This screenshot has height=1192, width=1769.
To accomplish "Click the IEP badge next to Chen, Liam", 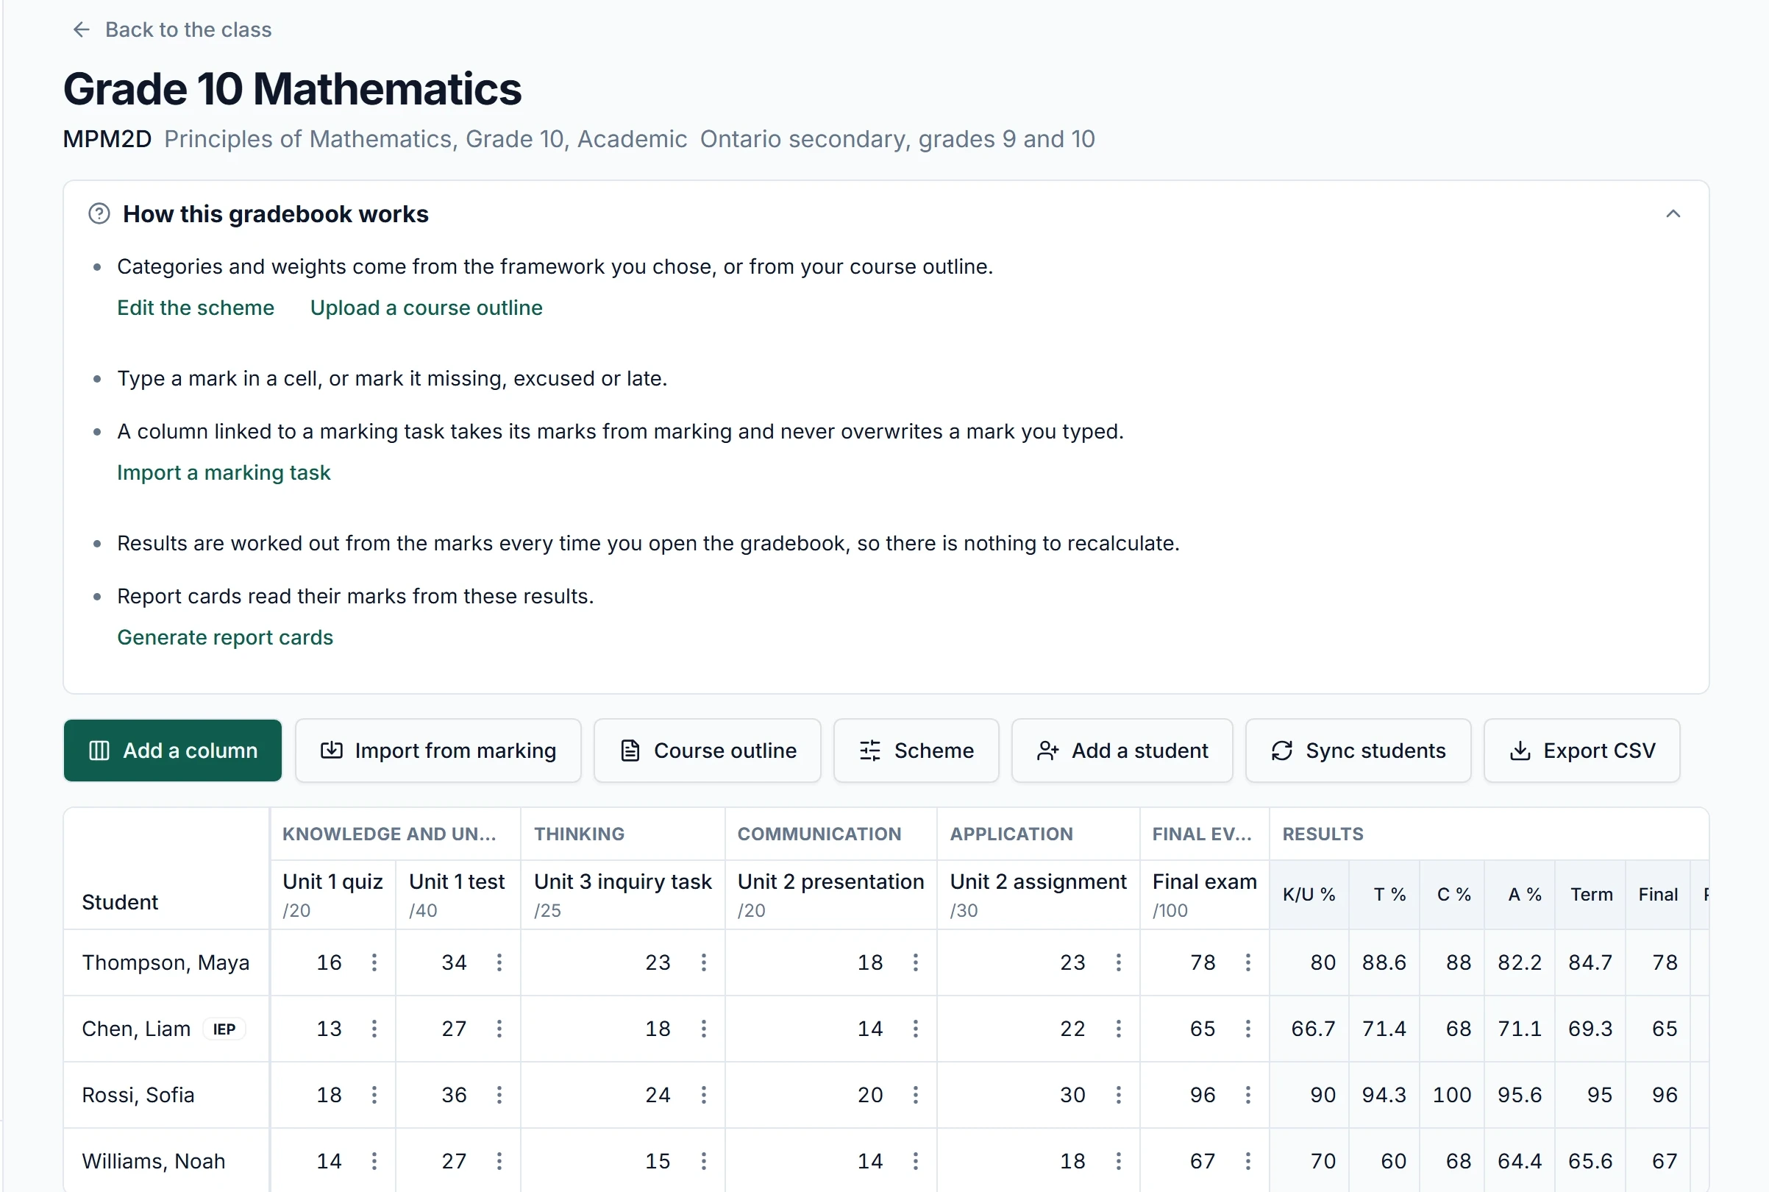I will tap(224, 1029).
